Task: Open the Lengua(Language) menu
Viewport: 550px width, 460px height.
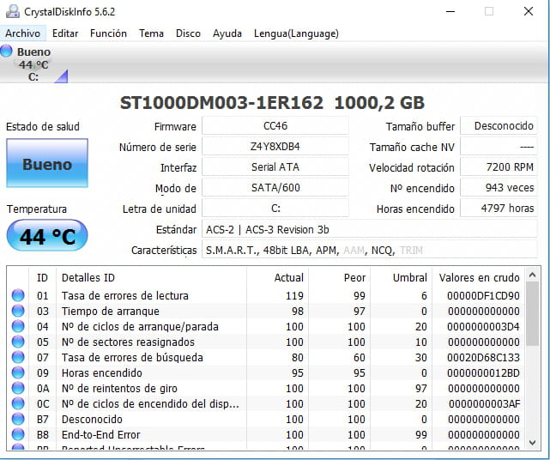Action: click(x=296, y=33)
